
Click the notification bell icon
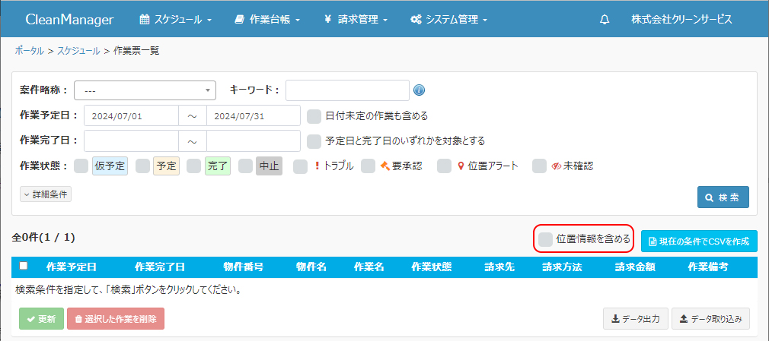pyautogui.click(x=605, y=20)
